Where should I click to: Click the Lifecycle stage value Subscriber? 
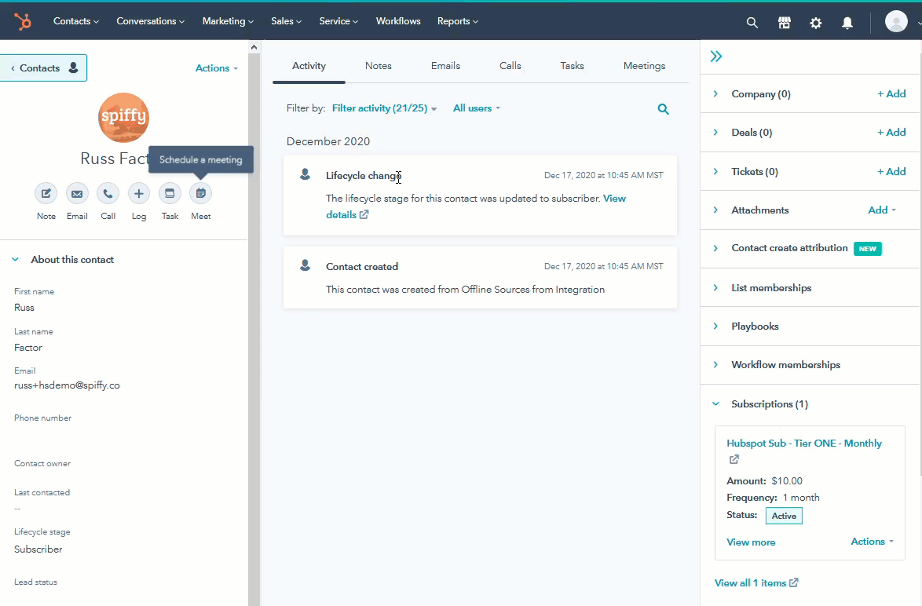coord(38,549)
